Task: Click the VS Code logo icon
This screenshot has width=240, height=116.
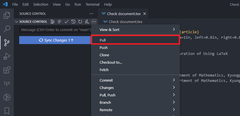Action: pos(5,5)
